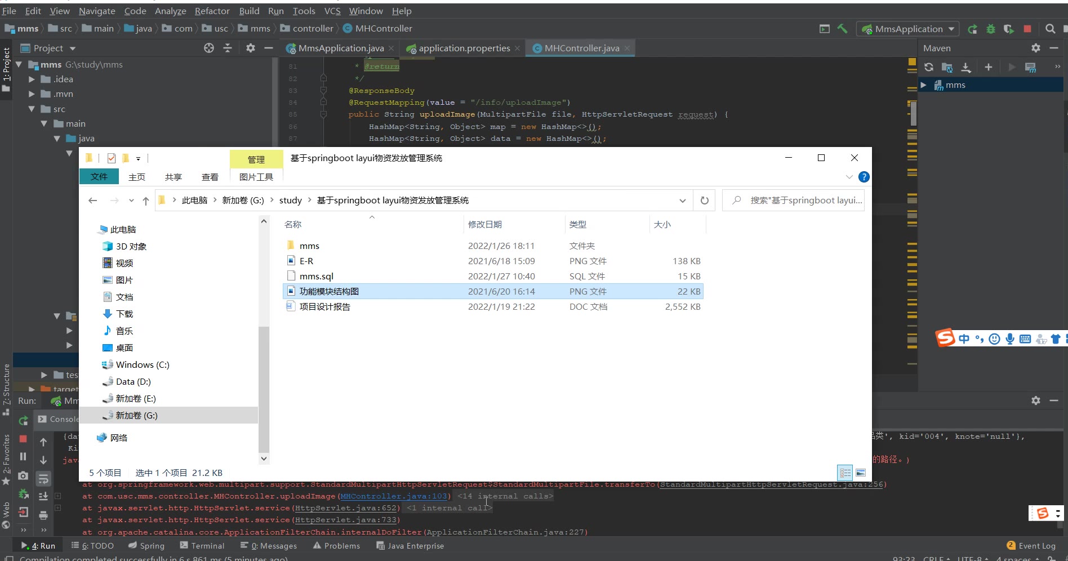Open Explorer help question mark
The width and height of the screenshot is (1068, 561).
click(x=864, y=177)
